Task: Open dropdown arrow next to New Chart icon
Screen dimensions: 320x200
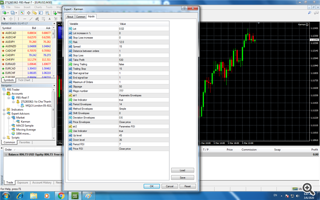Action: pos(8,13)
